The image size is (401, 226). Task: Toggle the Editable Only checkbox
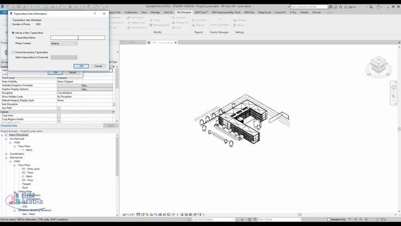329,220
